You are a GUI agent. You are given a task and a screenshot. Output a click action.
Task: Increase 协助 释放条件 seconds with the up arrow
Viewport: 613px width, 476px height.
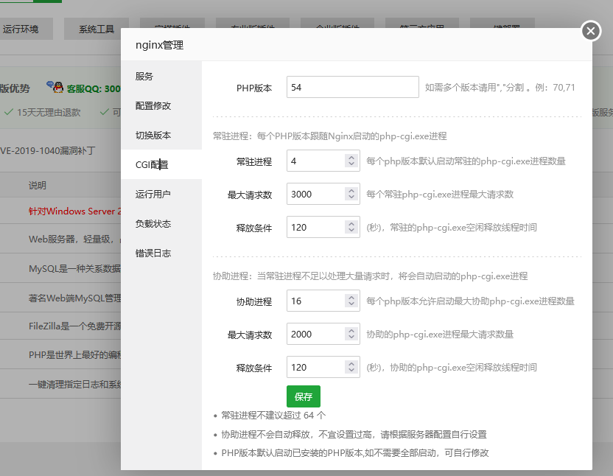[x=351, y=364]
